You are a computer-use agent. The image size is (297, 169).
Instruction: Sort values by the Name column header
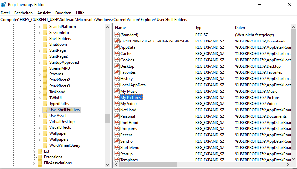(x=153, y=28)
